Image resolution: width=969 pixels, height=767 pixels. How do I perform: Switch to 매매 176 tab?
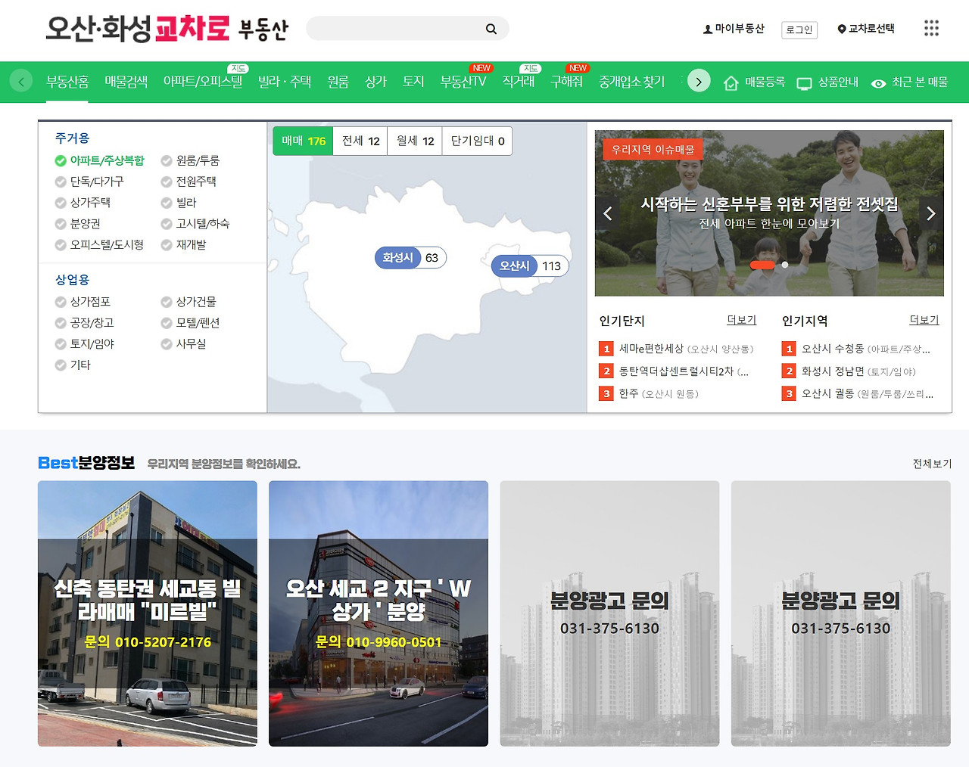(303, 141)
